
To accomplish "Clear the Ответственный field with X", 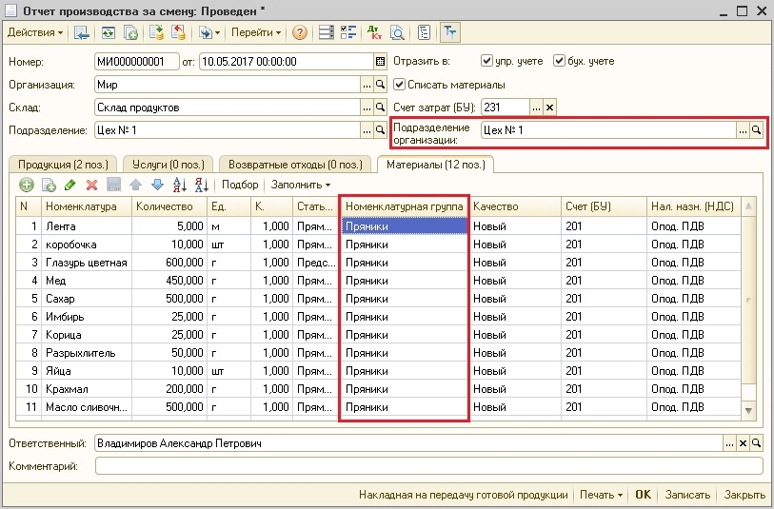I will click(x=743, y=443).
